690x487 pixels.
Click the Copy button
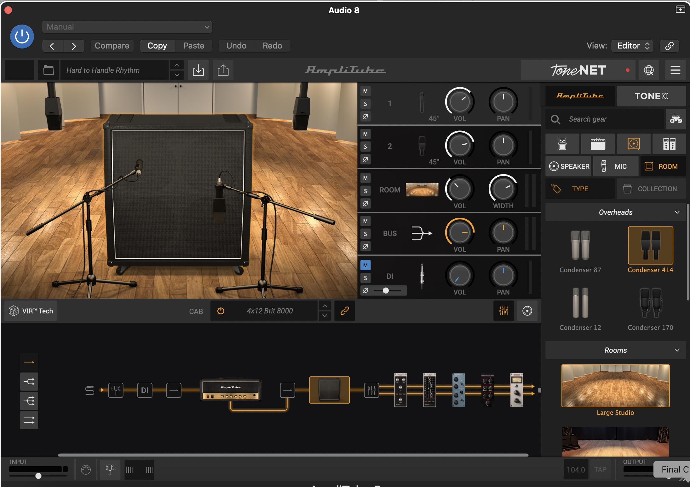pos(157,46)
